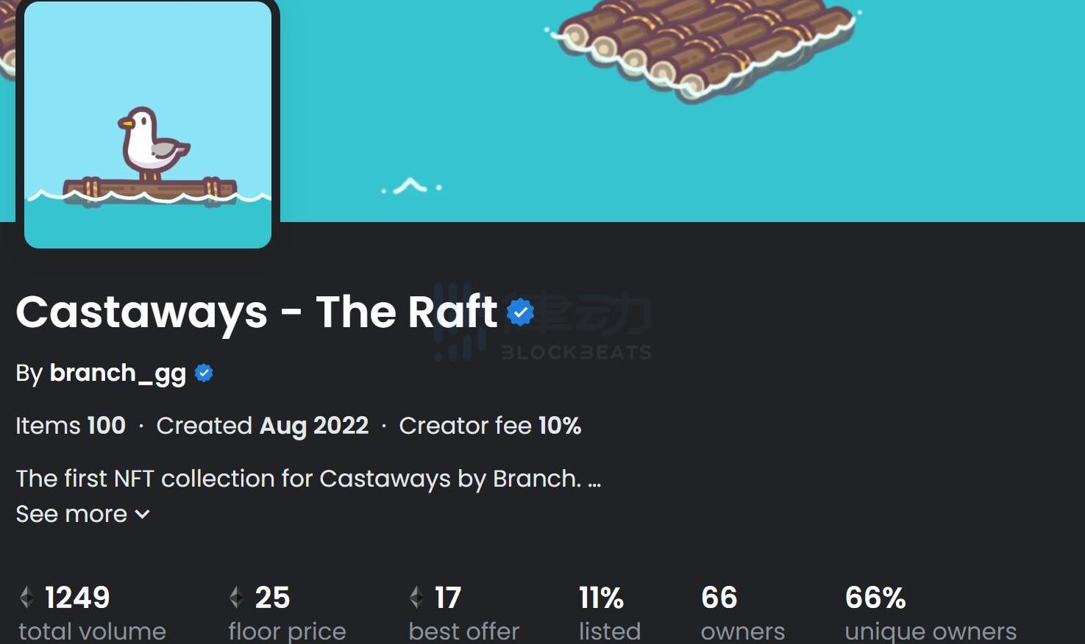This screenshot has height=644, width=1085.
Task: Click the Items 100 count
Action: click(71, 426)
